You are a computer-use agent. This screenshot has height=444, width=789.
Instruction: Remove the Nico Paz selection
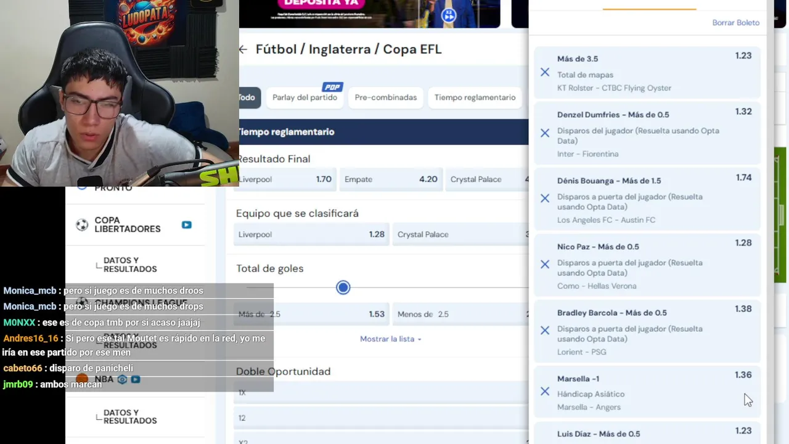pos(545,265)
